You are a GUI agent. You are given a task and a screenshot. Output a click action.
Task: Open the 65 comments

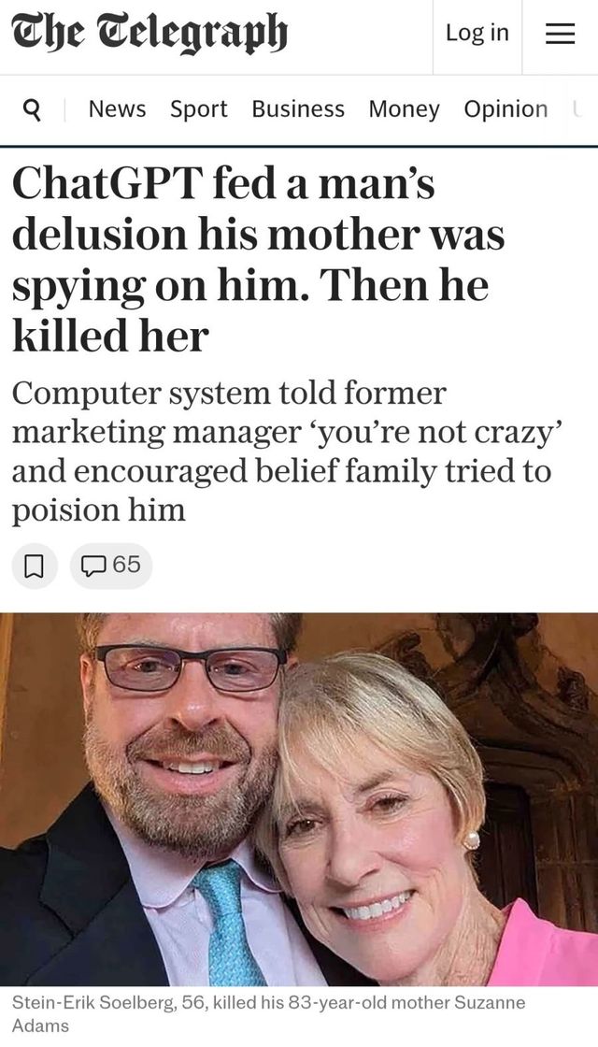pos(110,566)
